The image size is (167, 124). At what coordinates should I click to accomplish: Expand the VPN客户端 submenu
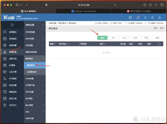(43, 85)
